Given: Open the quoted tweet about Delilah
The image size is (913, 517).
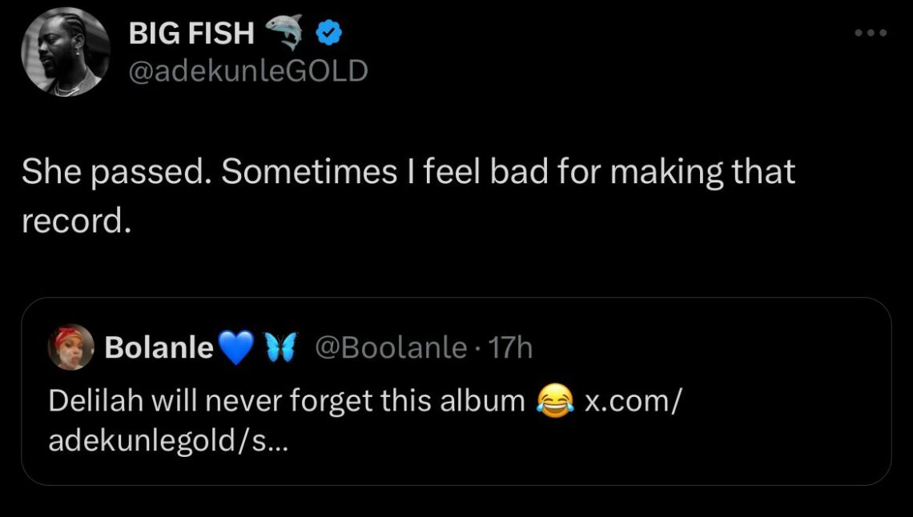Looking at the screenshot, I should click(x=456, y=391).
